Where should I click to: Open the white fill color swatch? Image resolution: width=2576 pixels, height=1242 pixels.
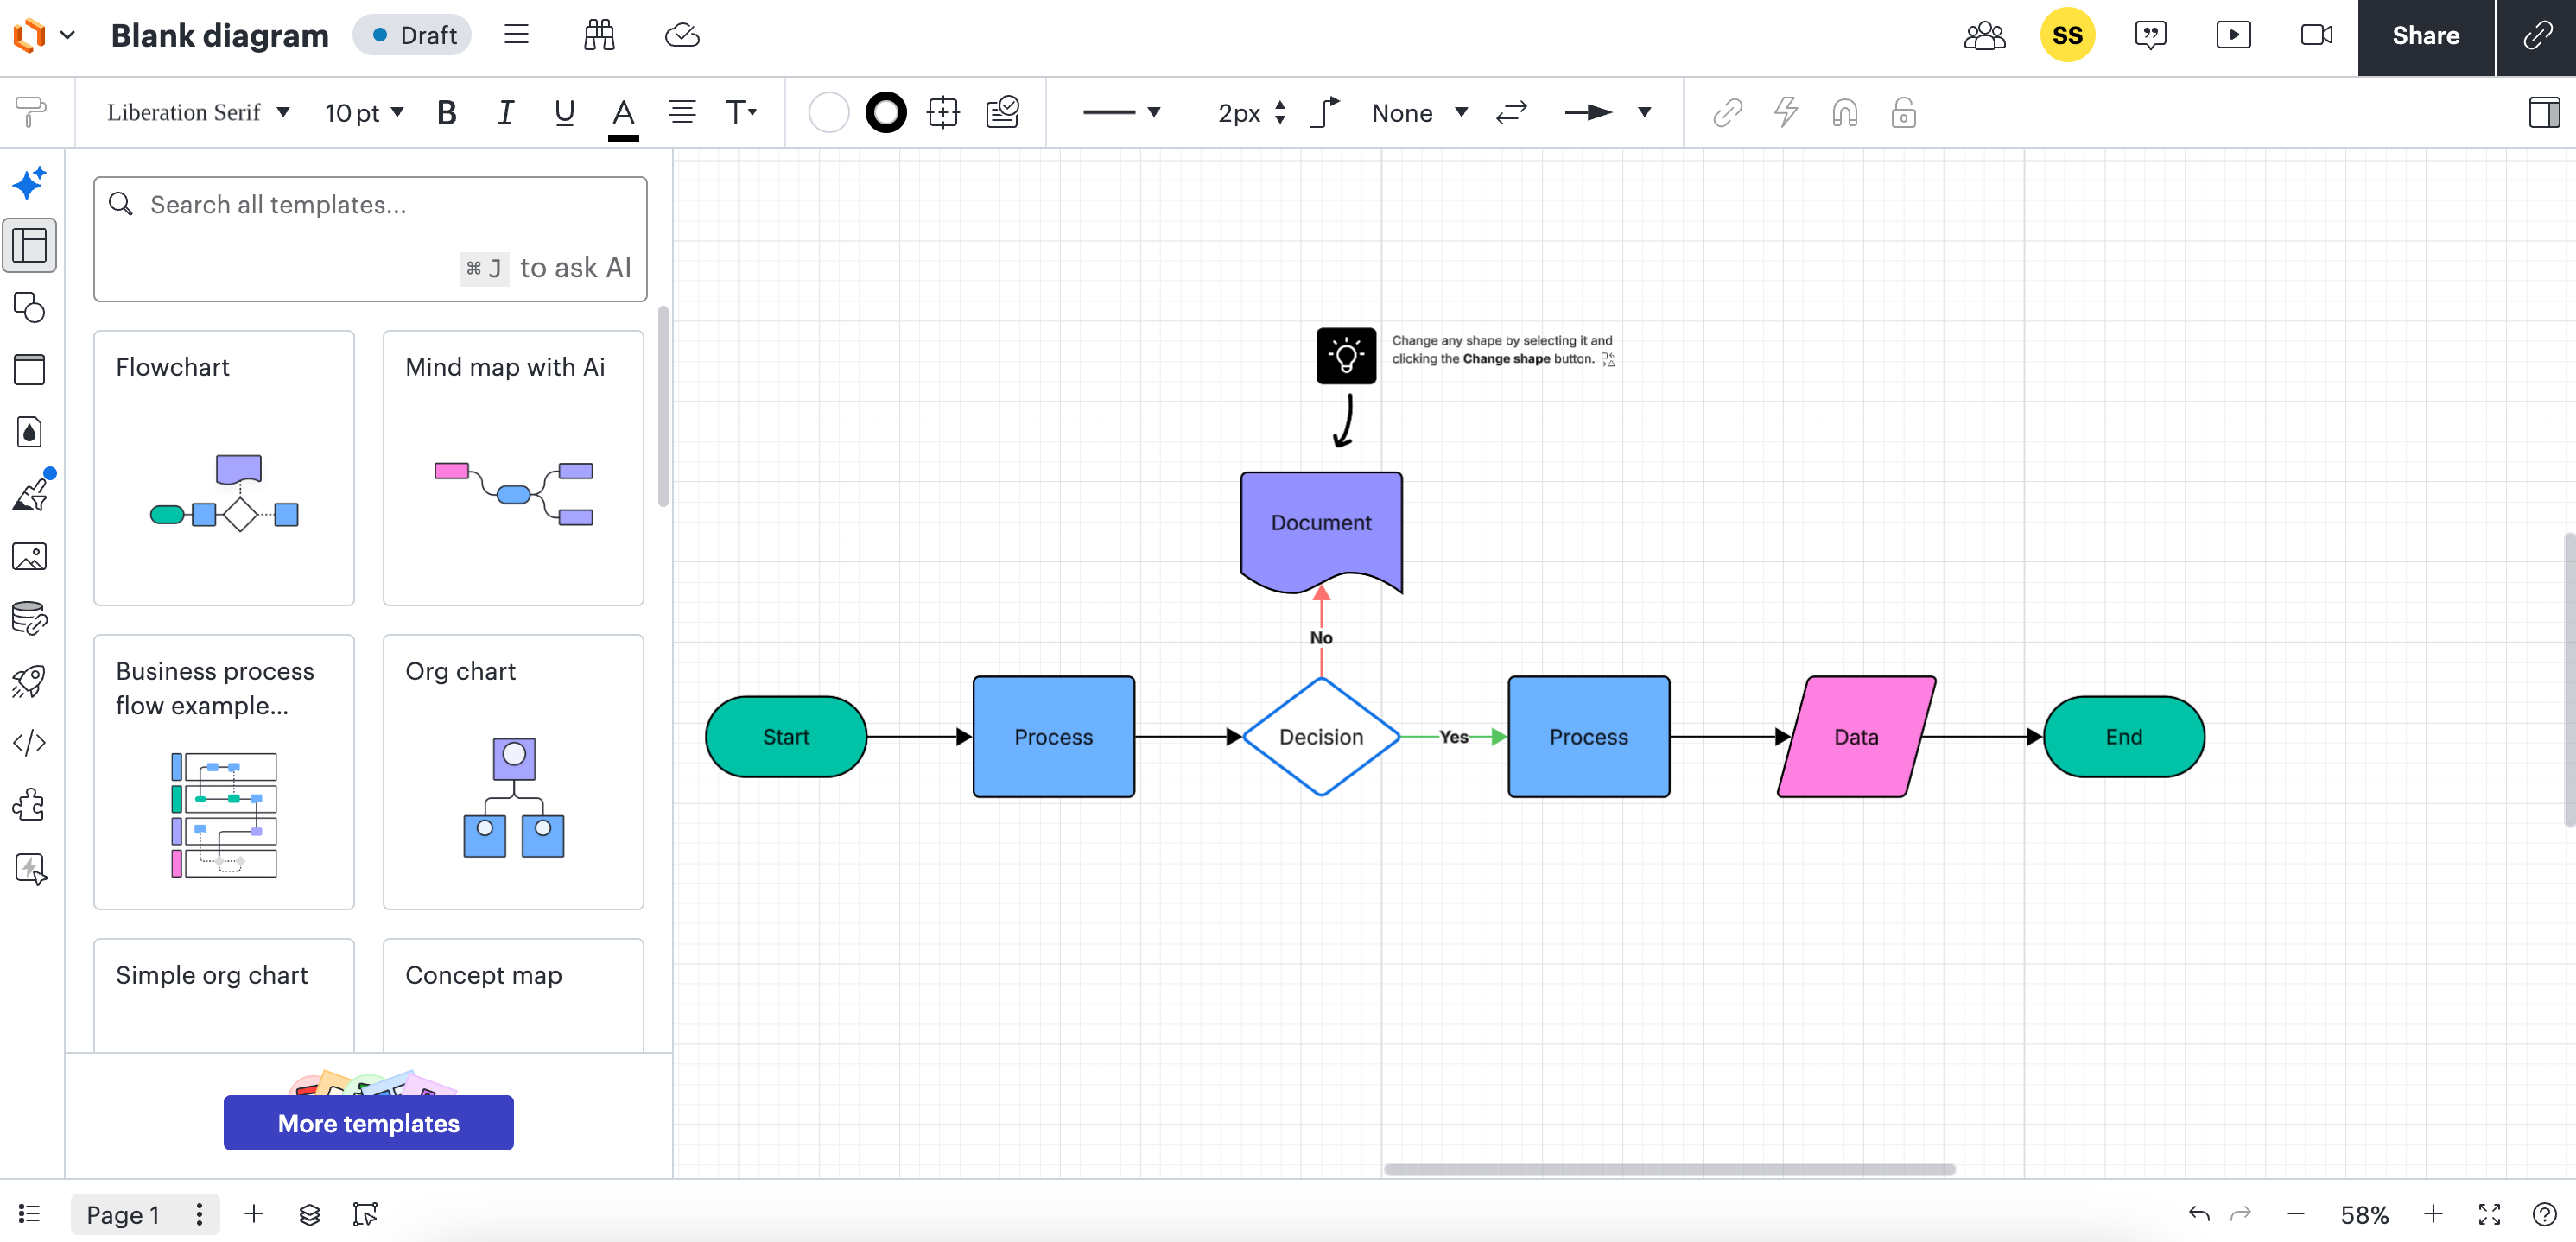point(828,113)
